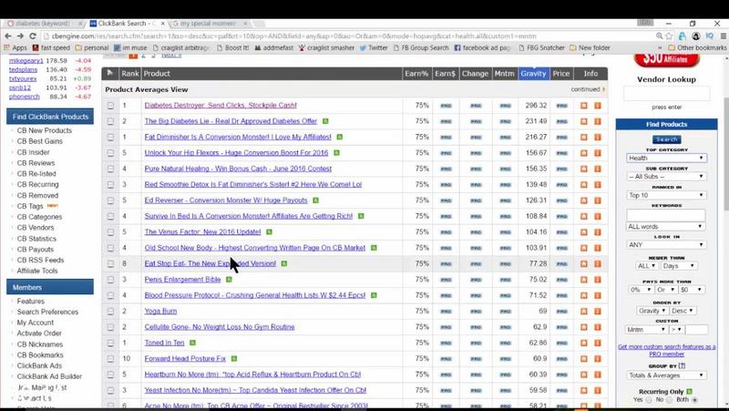Image resolution: width=729 pixels, height=411 pixels.
Task: Open the Top Category Health dropdown
Action: tap(666, 158)
